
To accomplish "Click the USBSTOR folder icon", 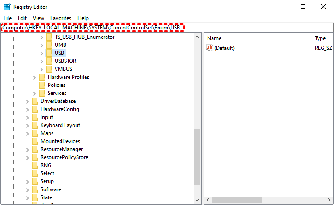I will [49, 61].
